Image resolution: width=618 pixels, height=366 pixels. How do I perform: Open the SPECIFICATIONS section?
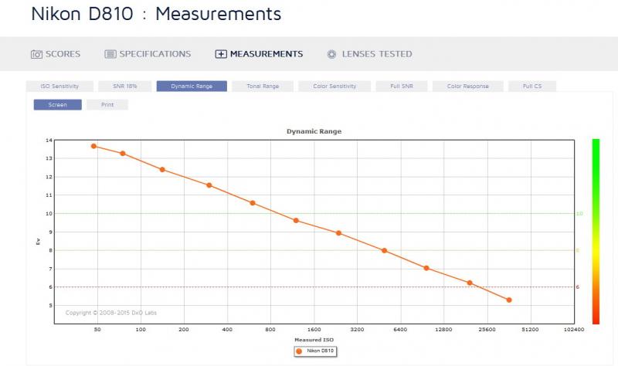click(x=155, y=54)
